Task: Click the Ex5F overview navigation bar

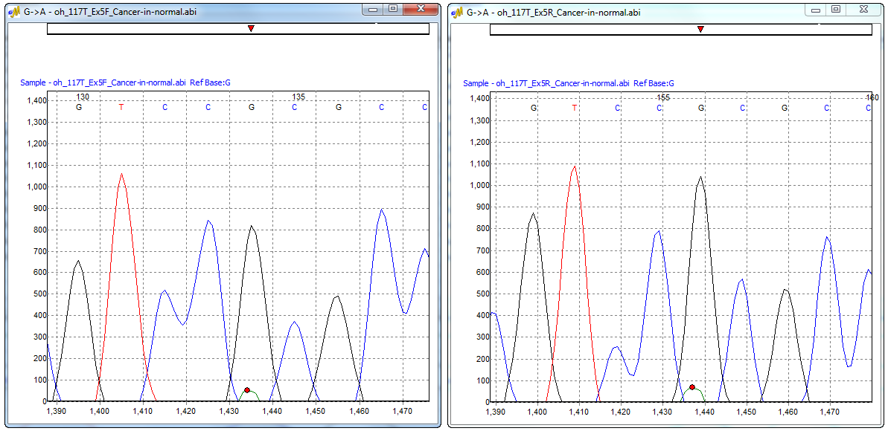Action: pos(238,29)
